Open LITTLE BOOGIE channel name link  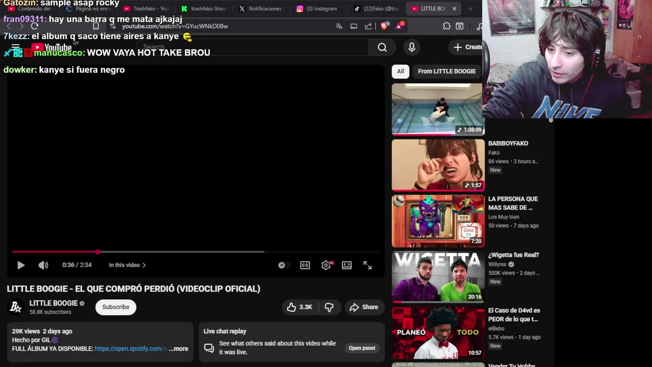[x=53, y=303]
